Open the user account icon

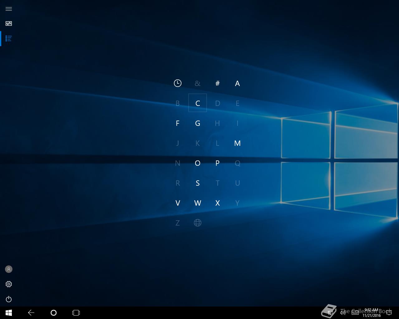coord(9,269)
